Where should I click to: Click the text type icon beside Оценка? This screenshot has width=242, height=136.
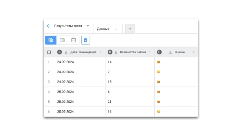[x=171, y=52]
